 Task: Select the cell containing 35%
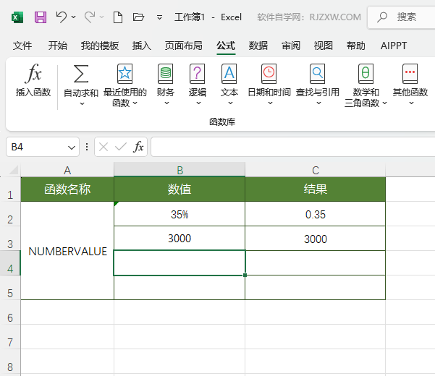180,214
